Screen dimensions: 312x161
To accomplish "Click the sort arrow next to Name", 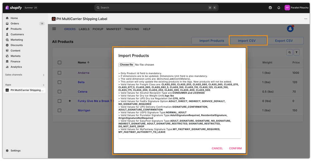I will [88, 62].
